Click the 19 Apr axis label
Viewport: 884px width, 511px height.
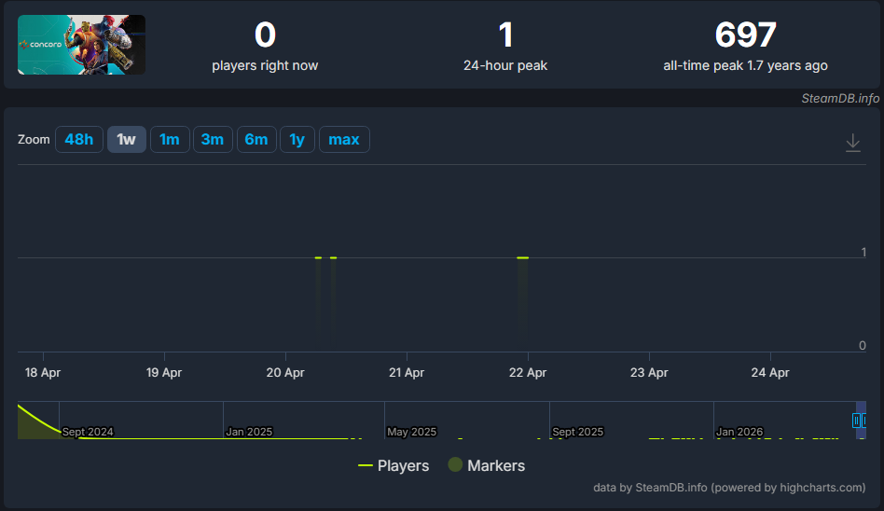(x=164, y=372)
